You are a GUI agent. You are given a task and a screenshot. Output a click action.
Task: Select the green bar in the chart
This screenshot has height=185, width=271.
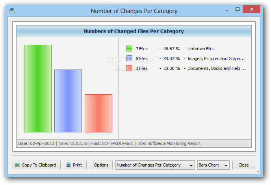pyautogui.click(x=38, y=89)
